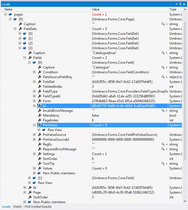Click the cube icon beside Non-Public members of field
Image resolution: width=188 pixels, height=210 pixels.
[x=39, y=173]
